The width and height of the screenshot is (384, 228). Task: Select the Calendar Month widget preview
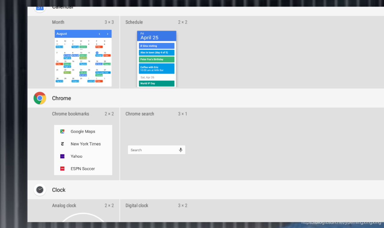(83, 58)
